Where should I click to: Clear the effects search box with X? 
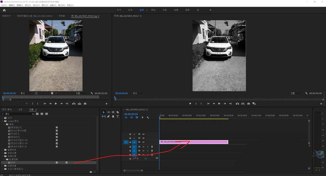point(32,114)
